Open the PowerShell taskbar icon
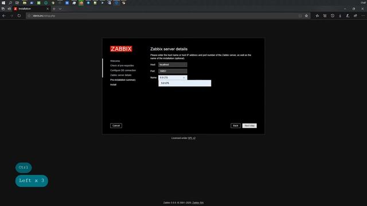This screenshot has height=206, width=367. click(x=102, y=3)
